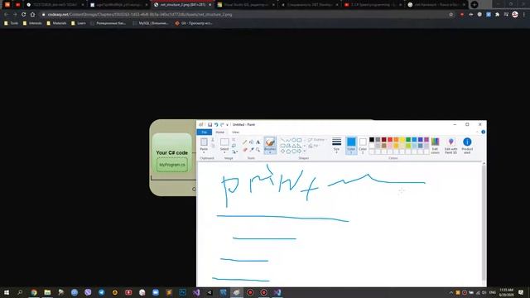The image size is (530, 298).
Task: Open Chrome from the taskbar
Action: pos(34,292)
